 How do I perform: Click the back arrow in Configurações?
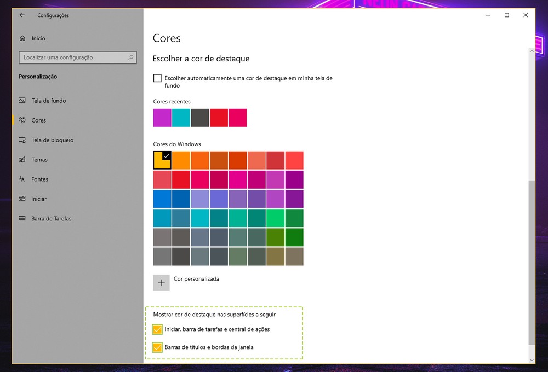click(22, 15)
